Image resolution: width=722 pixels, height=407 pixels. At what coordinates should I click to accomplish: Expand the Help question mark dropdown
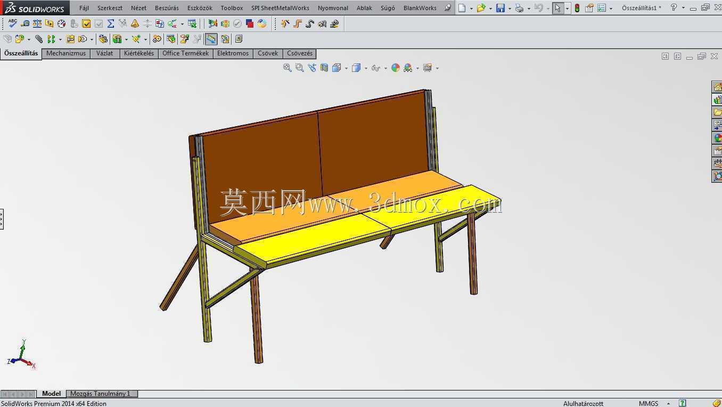(x=683, y=8)
